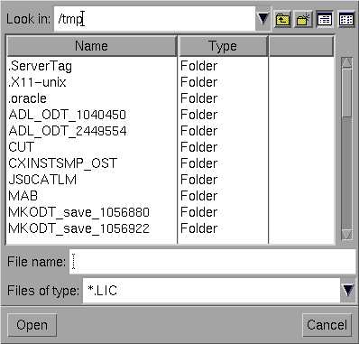Select the MAB folder
This screenshot has width=359, height=344.
23,196
